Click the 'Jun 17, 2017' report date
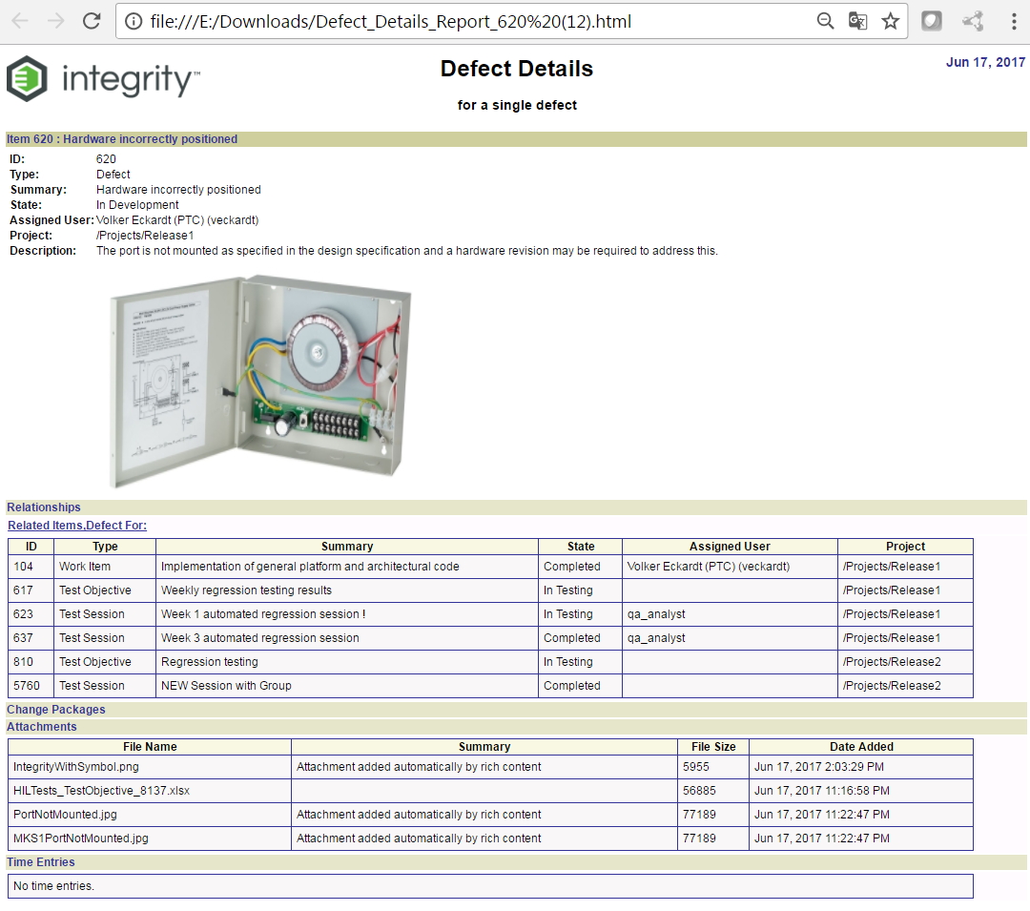This screenshot has height=911, width=1030. (x=985, y=62)
